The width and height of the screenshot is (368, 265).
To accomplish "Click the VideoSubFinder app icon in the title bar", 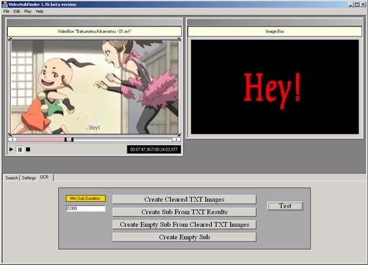I will (x=4, y=4).
